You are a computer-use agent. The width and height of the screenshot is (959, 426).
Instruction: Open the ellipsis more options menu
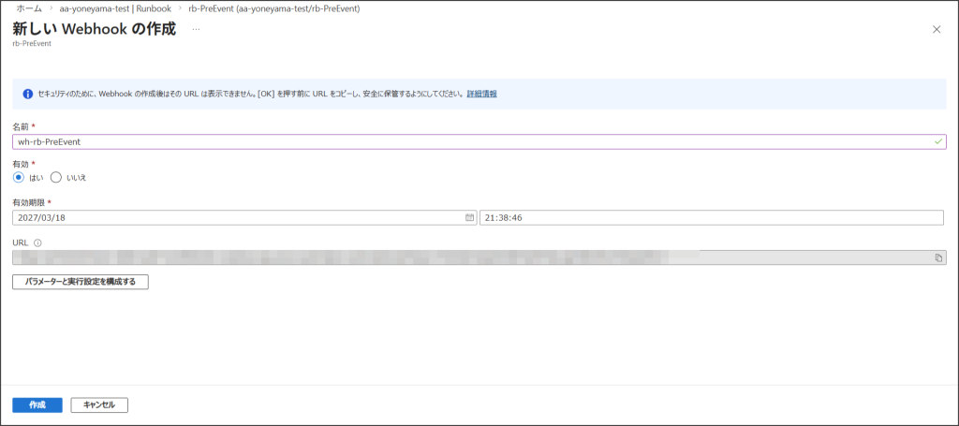click(x=196, y=29)
